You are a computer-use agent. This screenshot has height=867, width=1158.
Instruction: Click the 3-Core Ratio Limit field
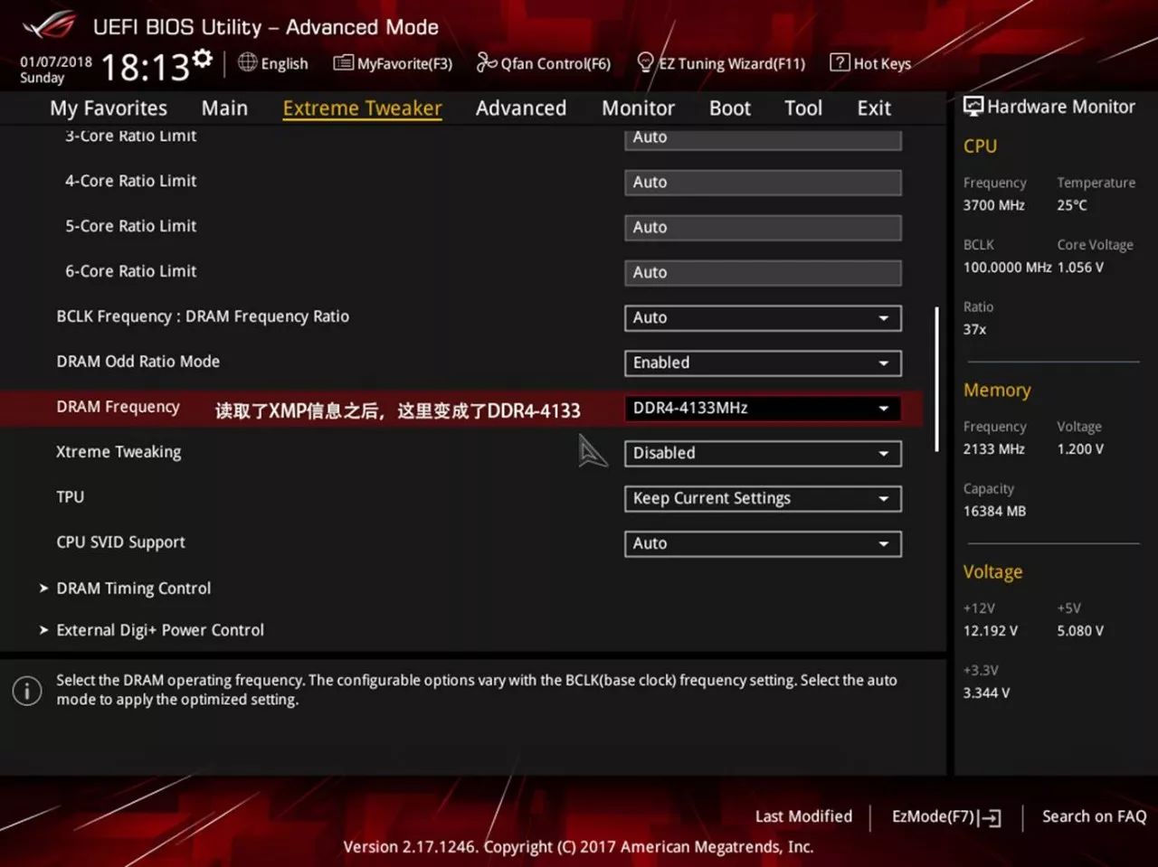tap(763, 138)
